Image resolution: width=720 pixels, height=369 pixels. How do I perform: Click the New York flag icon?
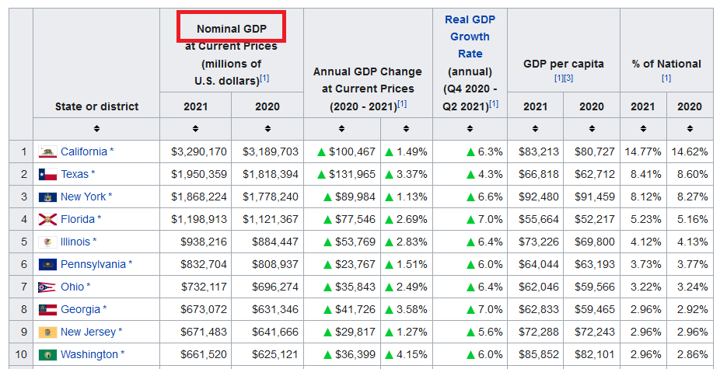(x=47, y=197)
